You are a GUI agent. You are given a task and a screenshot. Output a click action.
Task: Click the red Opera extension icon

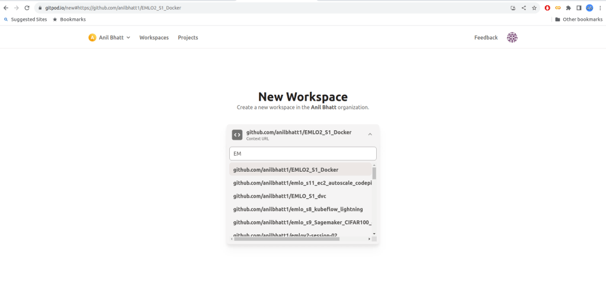pyautogui.click(x=547, y=8)
